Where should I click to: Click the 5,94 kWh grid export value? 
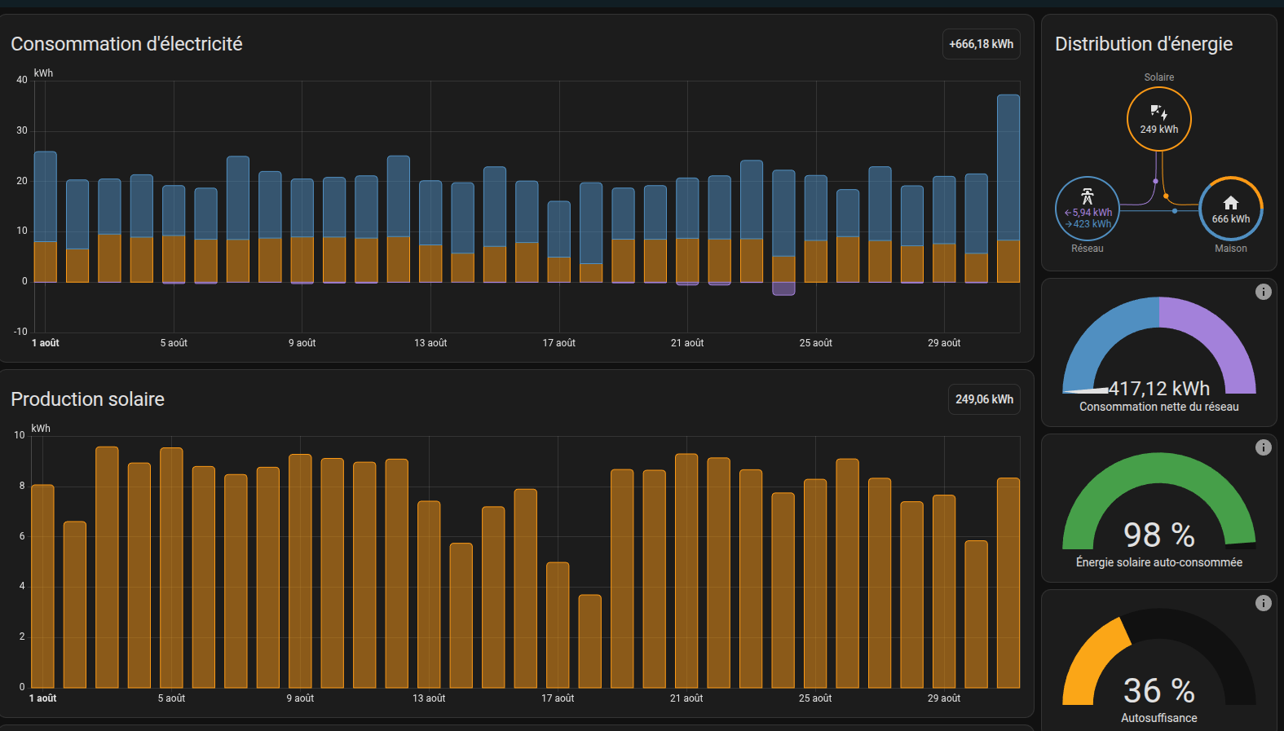[1092, 213]
